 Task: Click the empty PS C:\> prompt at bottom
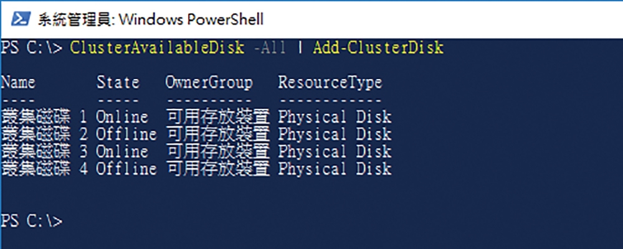point(31,222)
